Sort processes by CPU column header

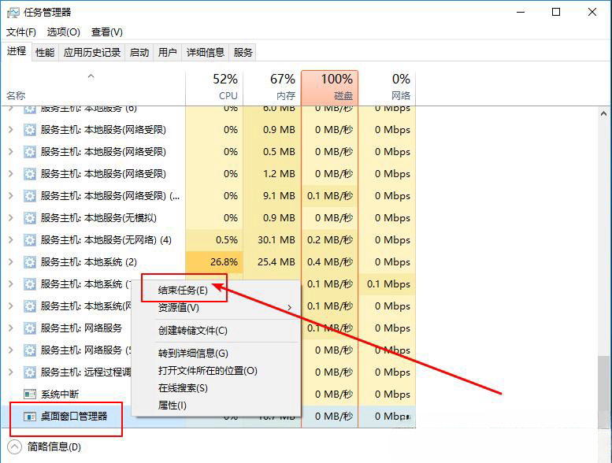pos(214,87)
